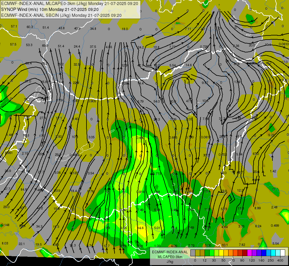Click the map value 60.3
The width and height of the screenshot is (289, 266).
pyautogui.click(x=30, y=27)
